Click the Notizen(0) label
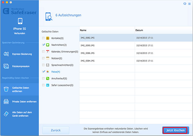193x136 pixels. coord(57,58)
